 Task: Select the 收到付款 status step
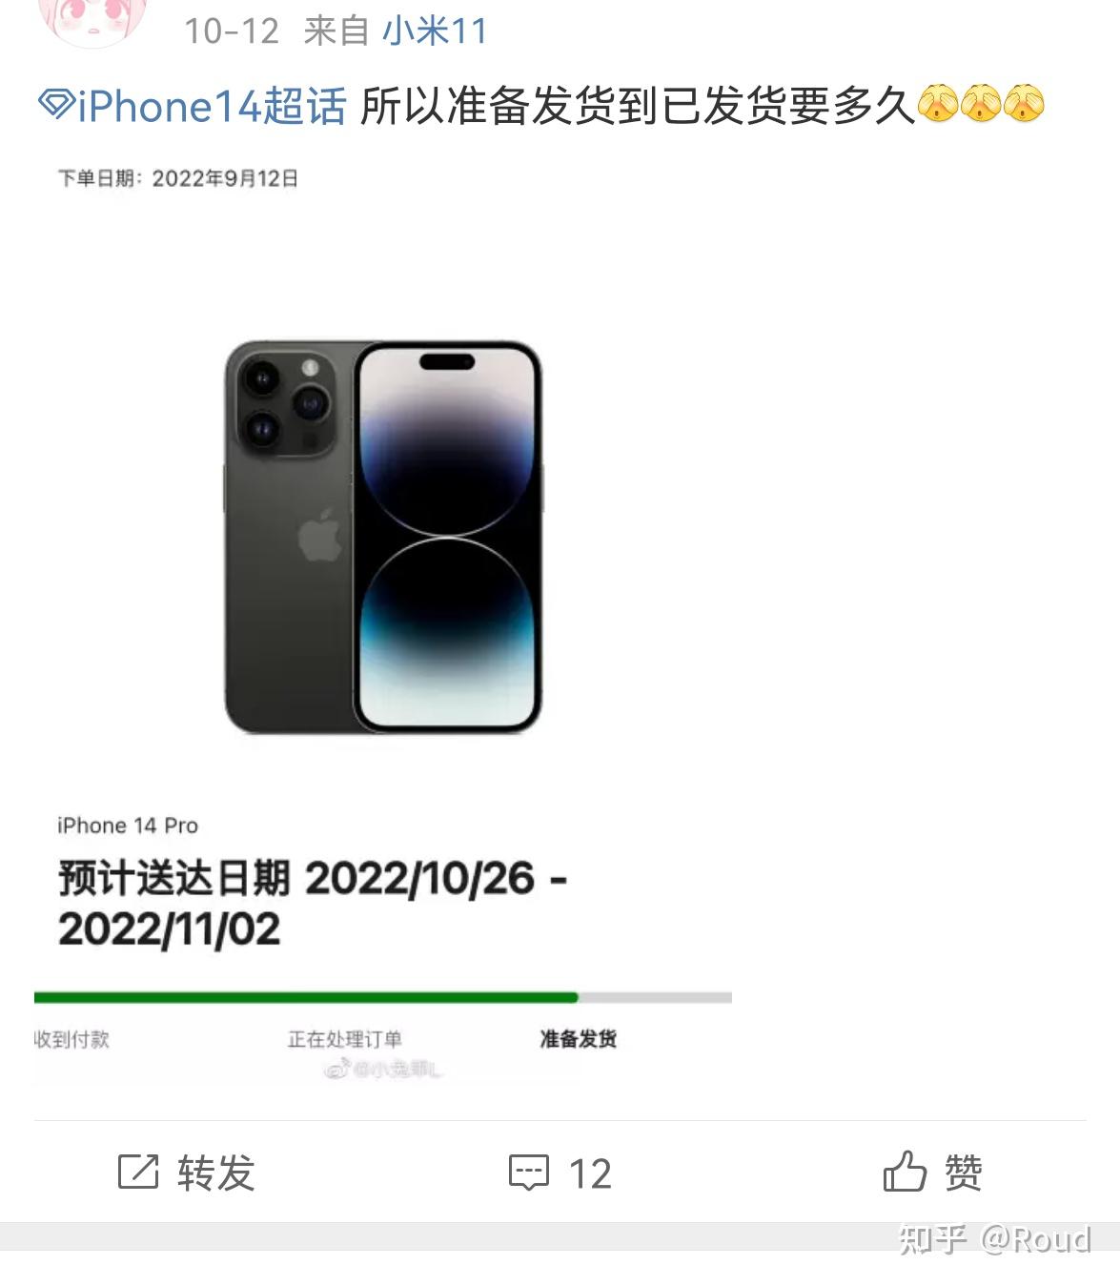coord(71,1039)
